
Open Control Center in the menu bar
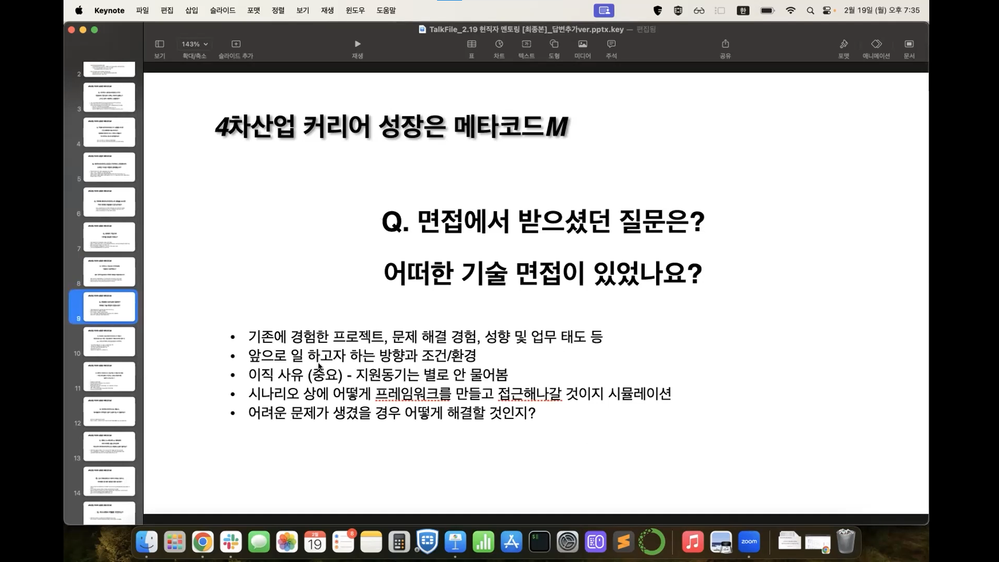(826, 10)
